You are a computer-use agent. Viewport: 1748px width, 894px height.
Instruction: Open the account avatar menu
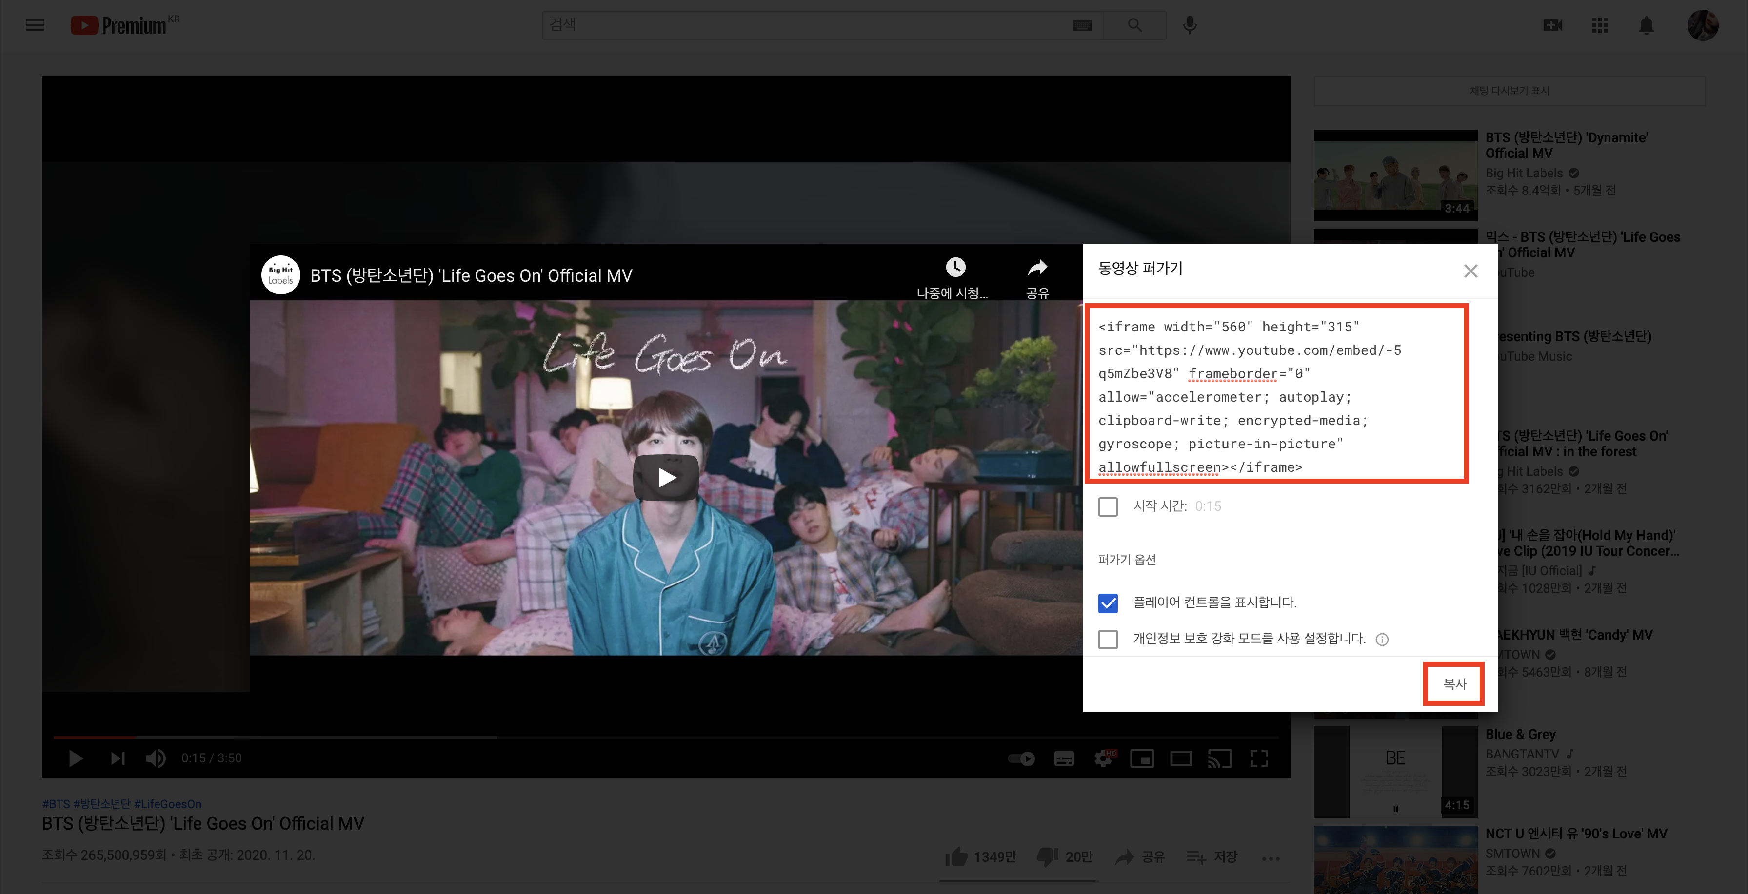click(x=1703, y=26)
